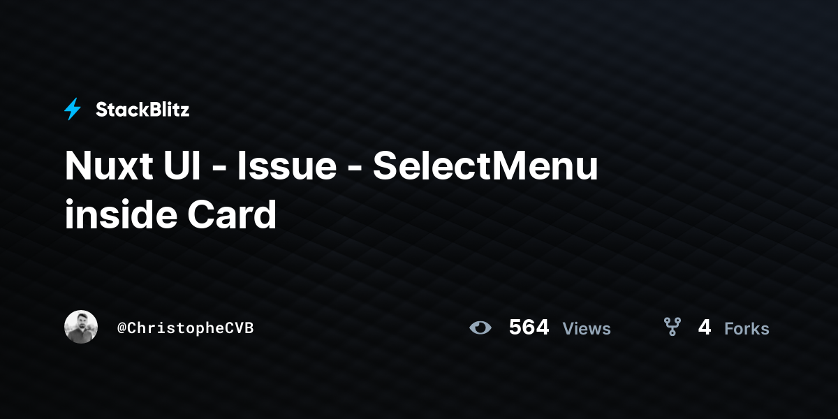This screenshot has width=838, height=419.
Task: Click the word "Card" in the heading
Action: click(231, 215)
